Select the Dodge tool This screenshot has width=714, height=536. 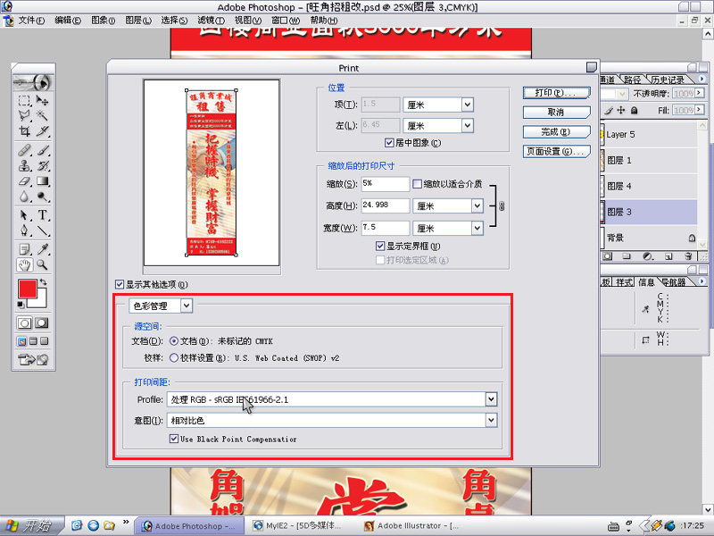42,197
